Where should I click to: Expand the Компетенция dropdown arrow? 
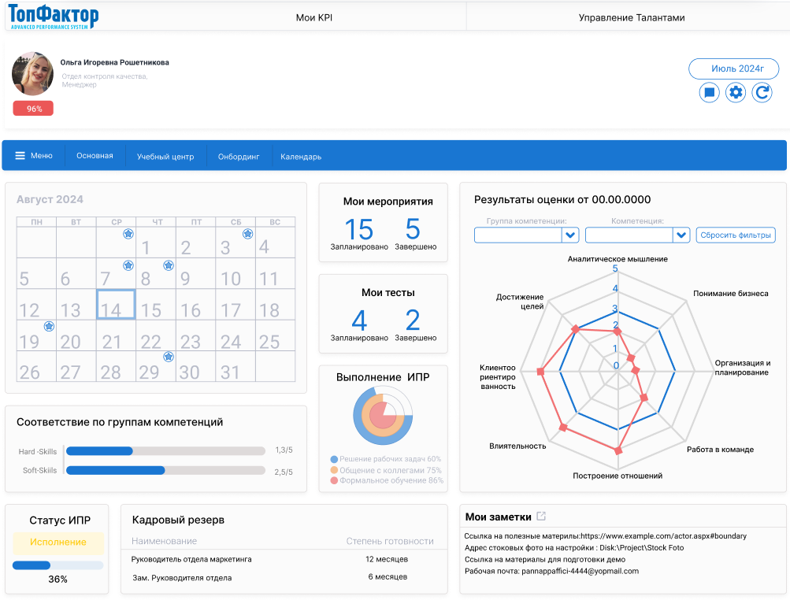click(x=681, y=235)
